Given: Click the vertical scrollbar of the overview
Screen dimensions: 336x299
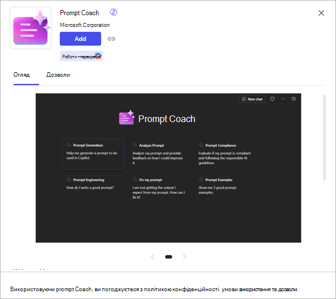Looking at the screenshot, I should (x=324, y=138).
